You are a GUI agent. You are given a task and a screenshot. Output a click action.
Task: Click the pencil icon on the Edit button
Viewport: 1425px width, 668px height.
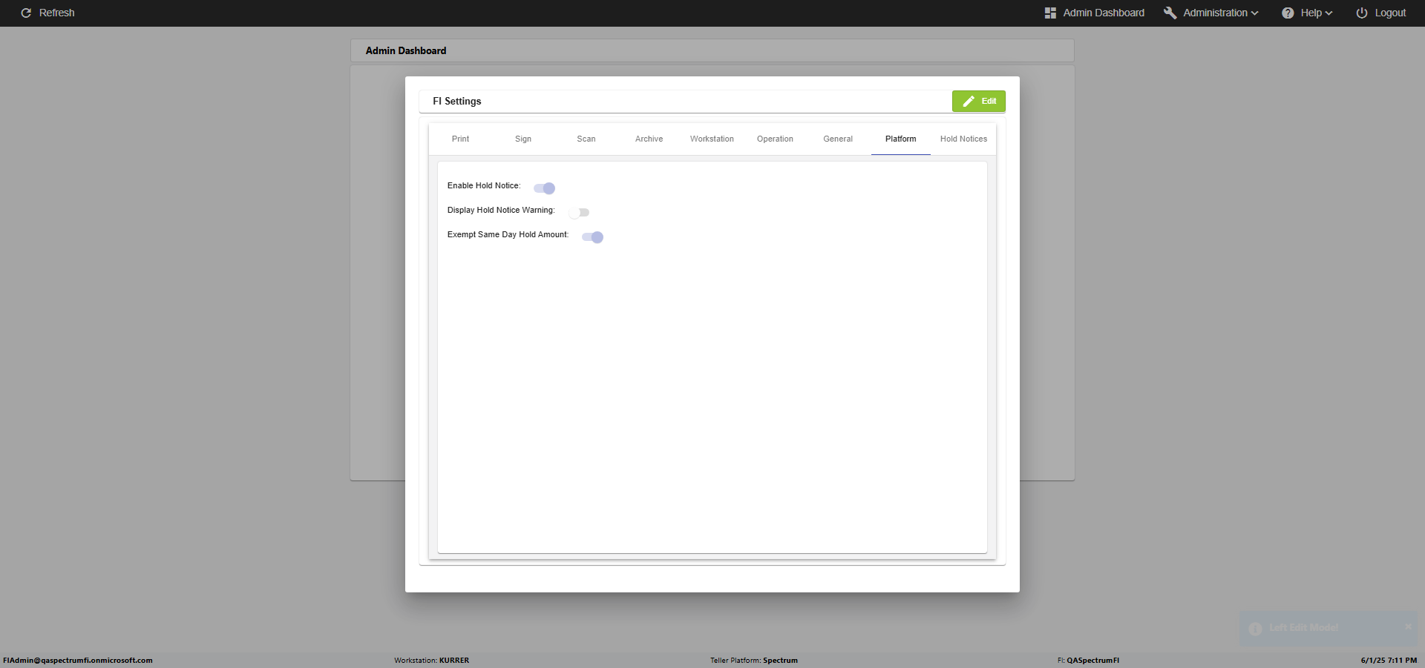pyautogui.click(x=969, y=102)
